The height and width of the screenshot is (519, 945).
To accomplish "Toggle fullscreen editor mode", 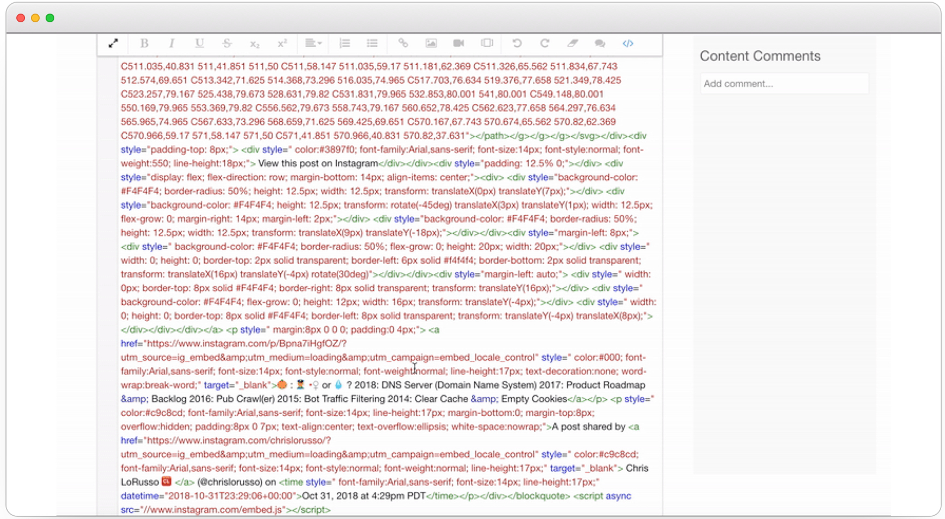I will click(x=113, y=43).
